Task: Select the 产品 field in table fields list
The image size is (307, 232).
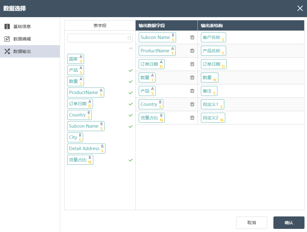Action: coord(76,70)
